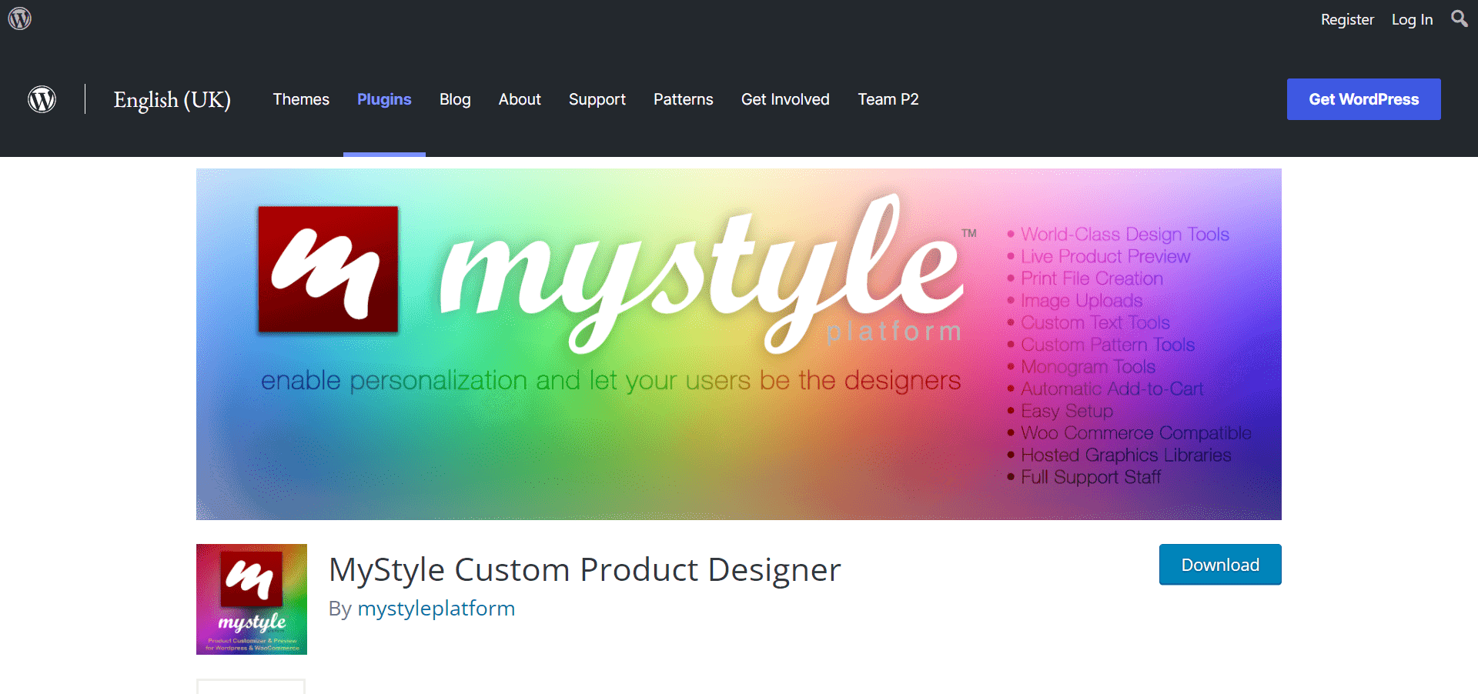Open the Patterns page
Viewport: 1478px width, 694px height.
[x=683, y=99]
